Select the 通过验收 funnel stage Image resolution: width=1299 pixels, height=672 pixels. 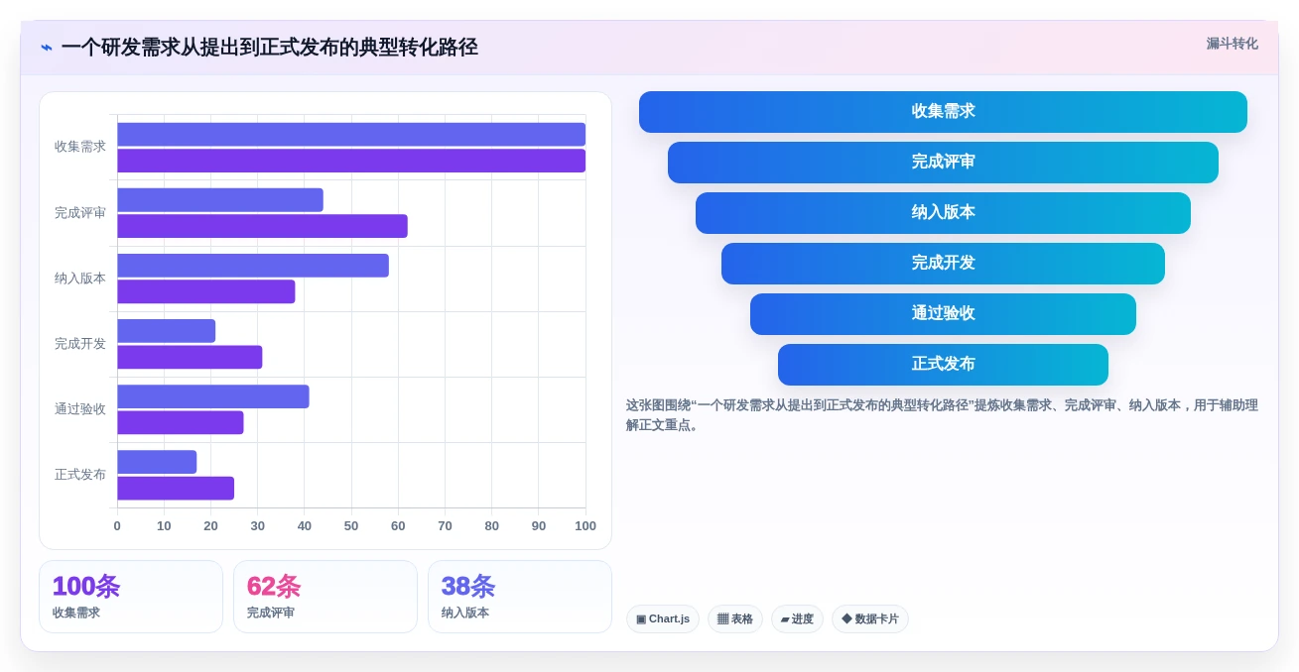tap(943, 314)
